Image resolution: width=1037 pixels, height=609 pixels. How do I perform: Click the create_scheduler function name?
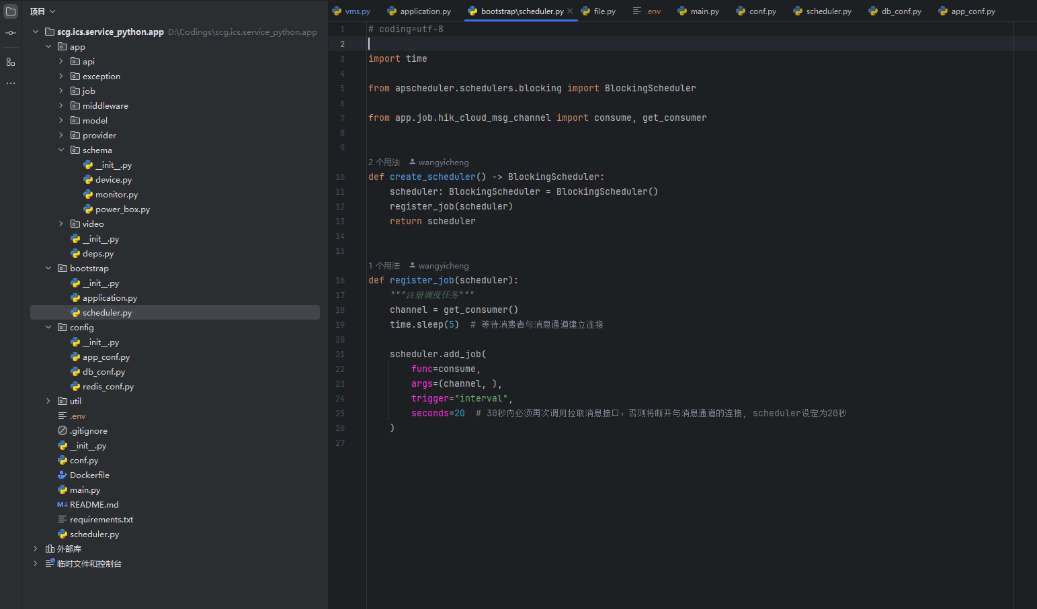[x=433, y=177]
